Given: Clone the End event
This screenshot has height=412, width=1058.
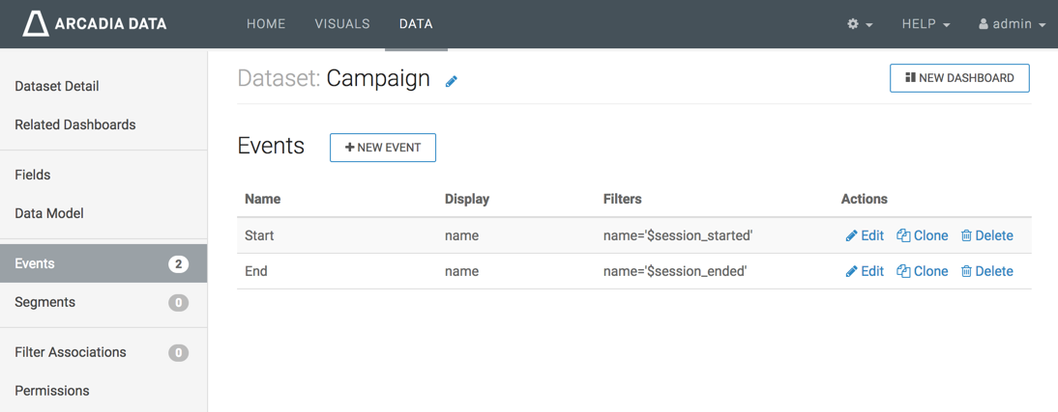Looking at the screenshot, I should pos(923,271).
